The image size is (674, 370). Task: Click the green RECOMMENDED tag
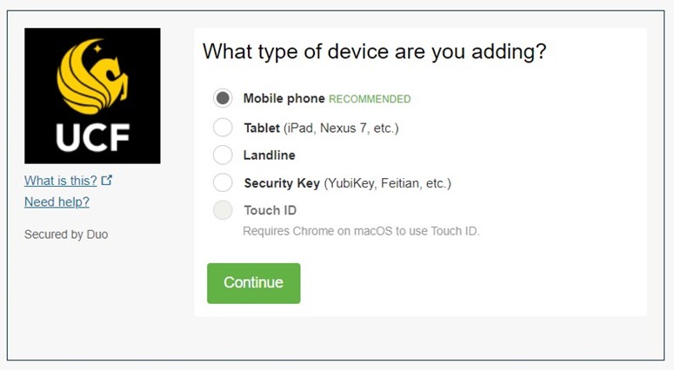(x=370, y=99)
